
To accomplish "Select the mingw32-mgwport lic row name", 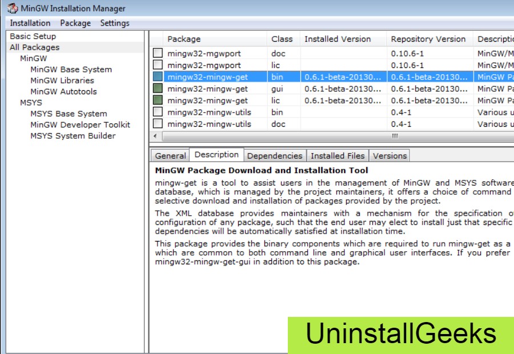I will point(204,65).
